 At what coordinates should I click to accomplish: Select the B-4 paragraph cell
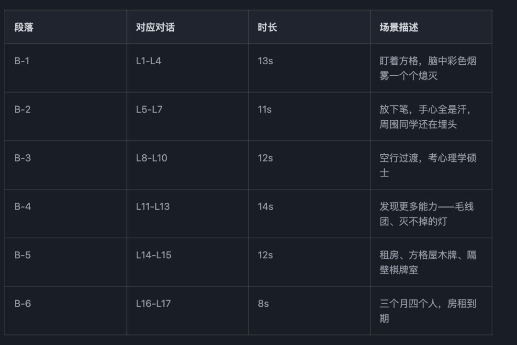[22, 207]
